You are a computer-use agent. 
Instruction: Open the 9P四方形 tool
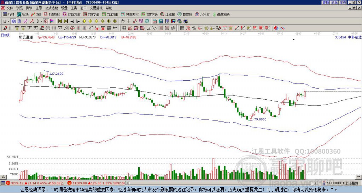tap(72, 14)
